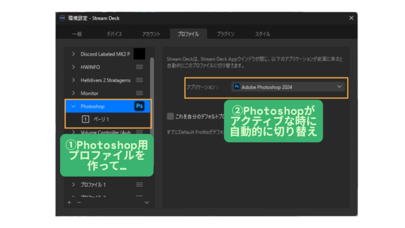This screenshot has height=228, width=405.
Task: Click the Helldivers 2 Stratagems handle icon
Action: click(x=139, y=80)
